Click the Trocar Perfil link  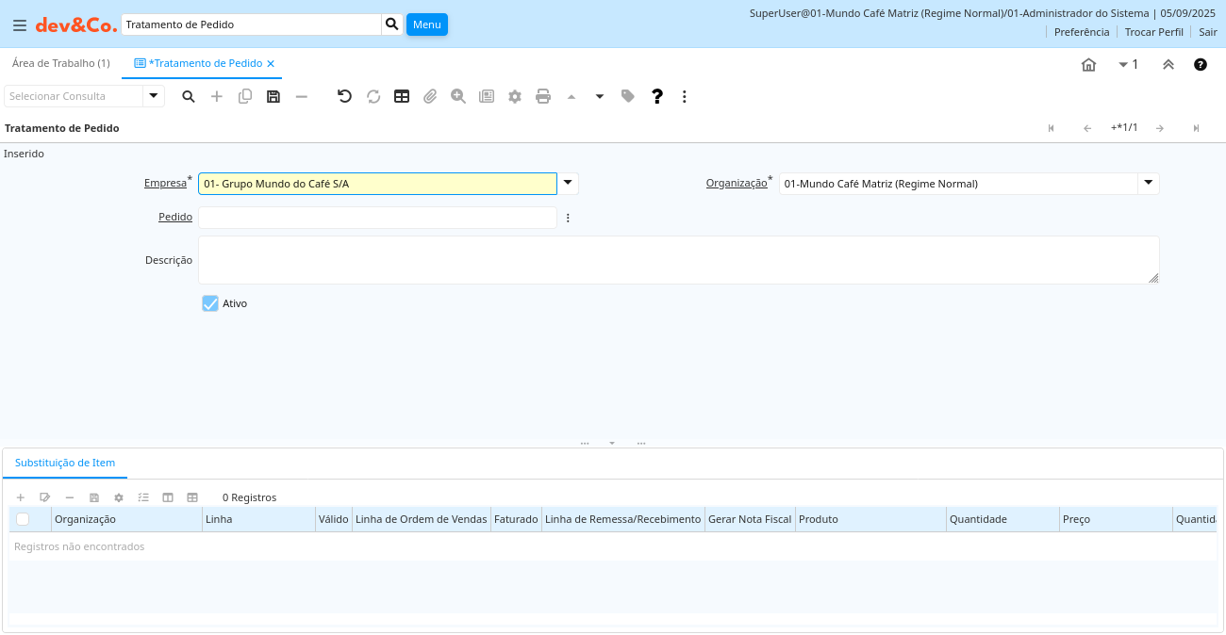1153,32
